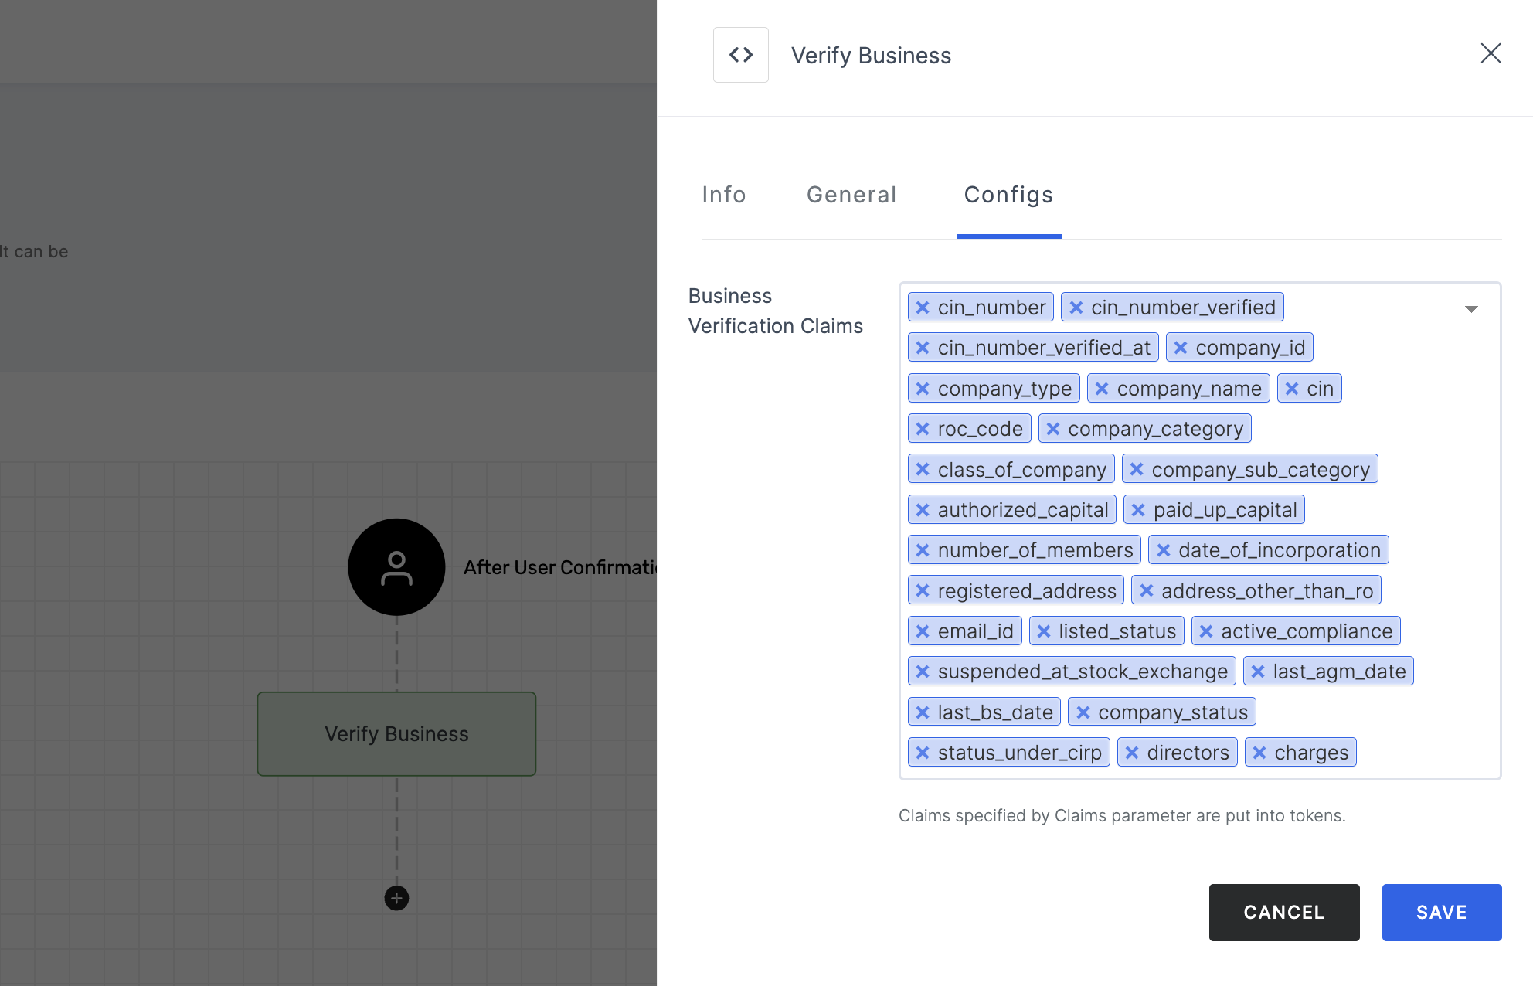
Task: Switch to the General tab
Action: click(x=851, y=193)
